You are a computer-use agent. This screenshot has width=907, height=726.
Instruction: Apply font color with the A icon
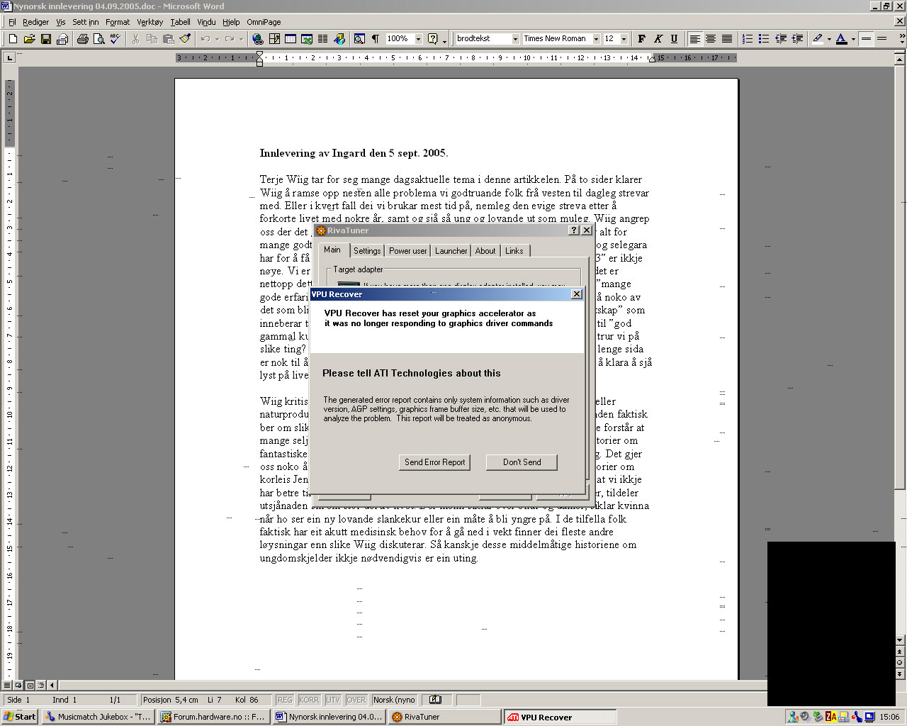tap(841, 39)
